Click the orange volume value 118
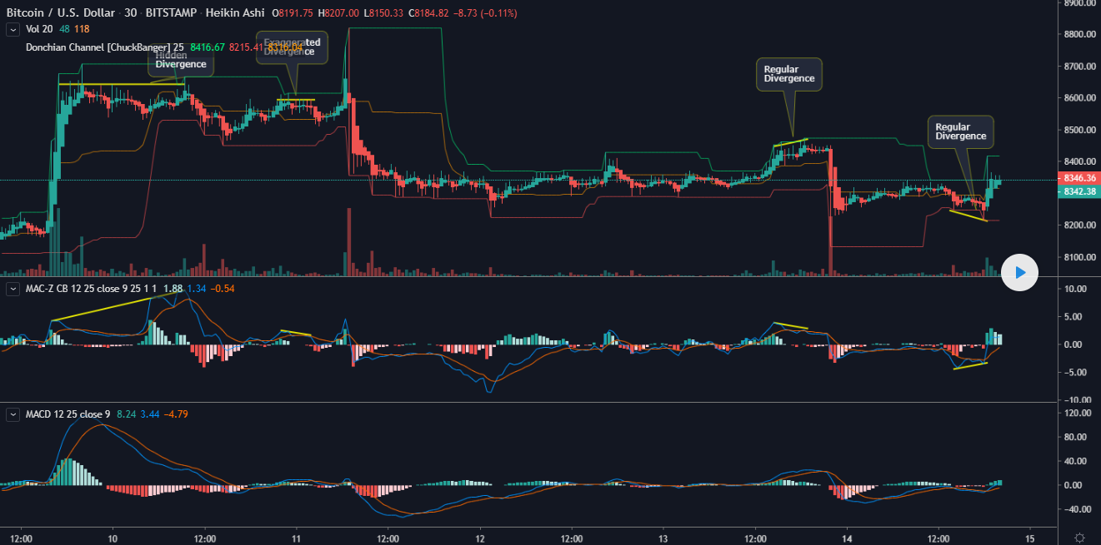Viewport: 1101px width, 545px height. point(82,29)
